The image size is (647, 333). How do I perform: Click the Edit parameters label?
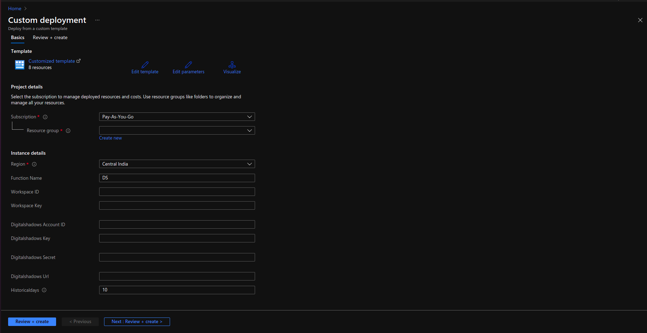tap(188, 72)
